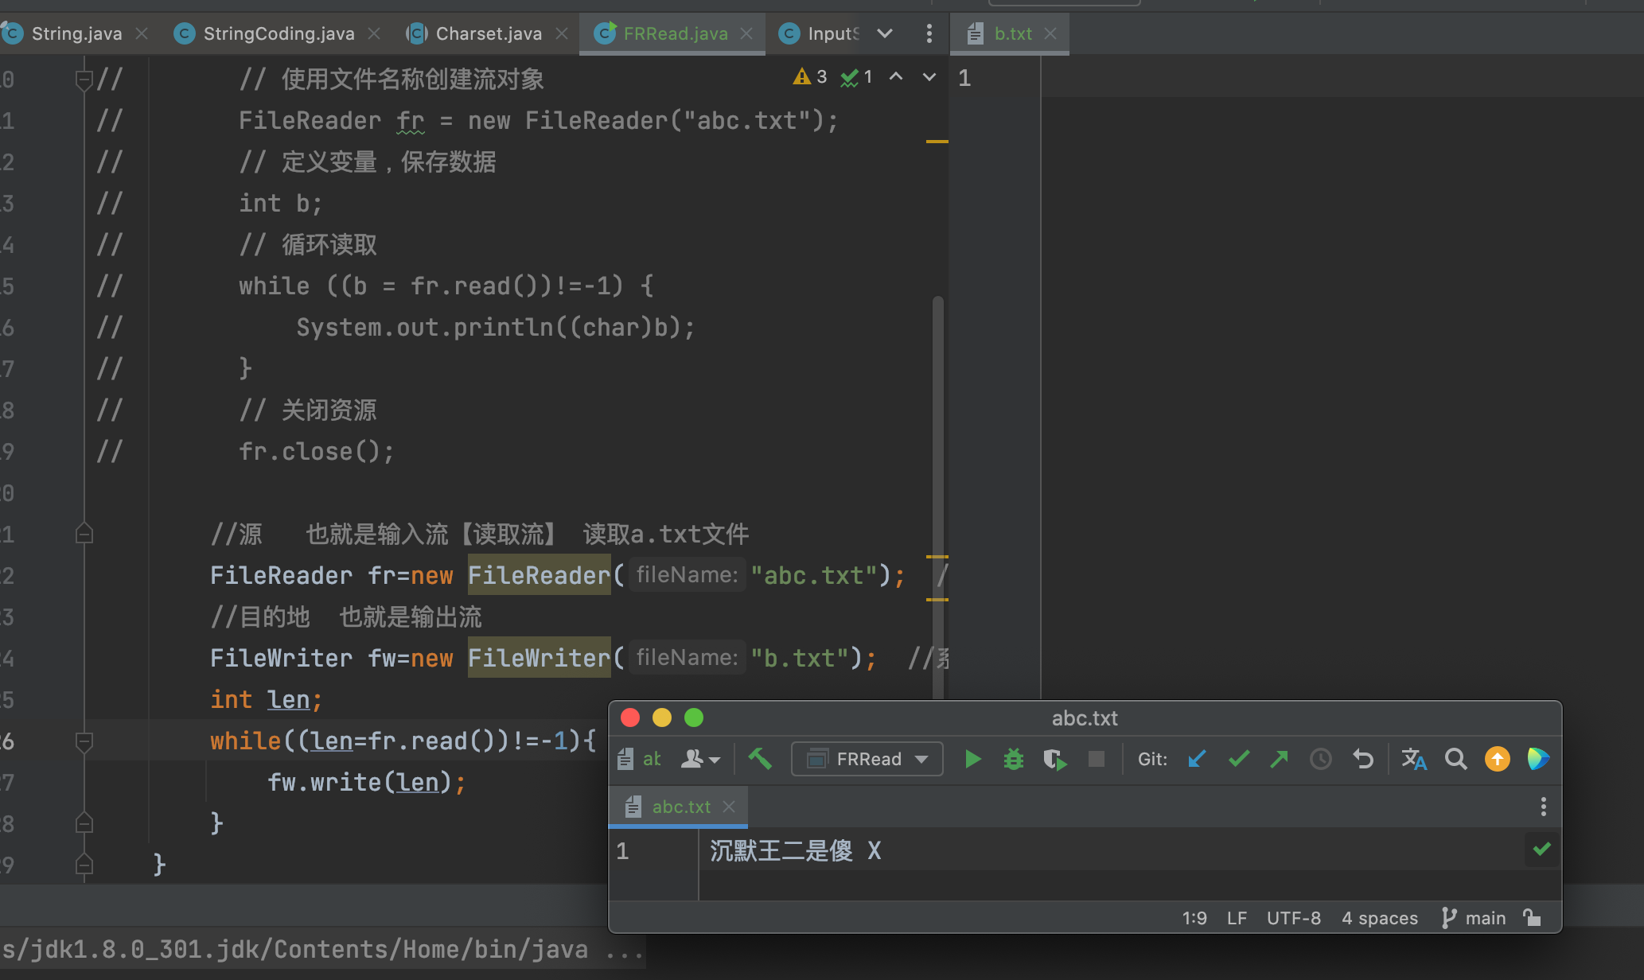Switch to the Charset.java tab
Screen dimensions: 1644x980
click(488, 33)
